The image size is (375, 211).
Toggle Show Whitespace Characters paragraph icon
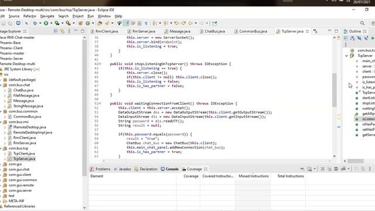point(146,23)
